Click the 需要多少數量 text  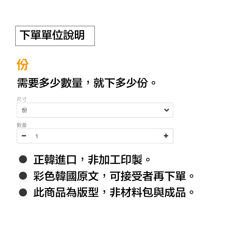coord(50,83)
